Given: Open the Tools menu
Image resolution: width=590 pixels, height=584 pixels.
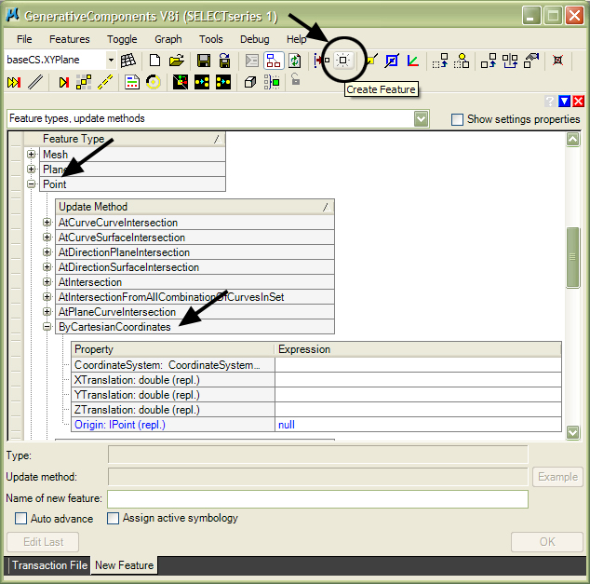Looking at the screenshot, I should point(210,39).
